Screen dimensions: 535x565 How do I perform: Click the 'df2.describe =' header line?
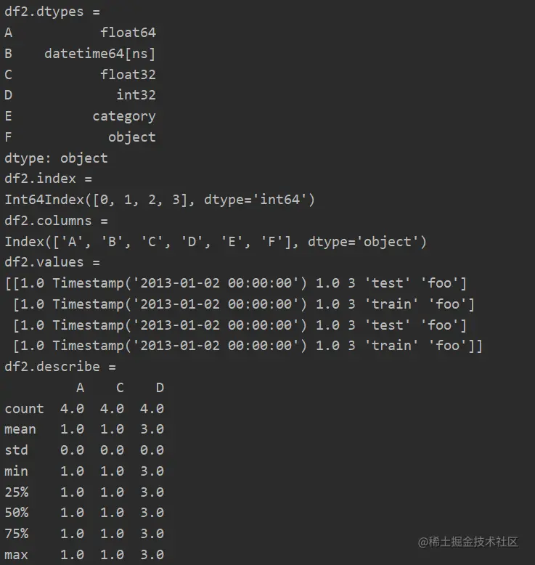click(x=60, y=367)
